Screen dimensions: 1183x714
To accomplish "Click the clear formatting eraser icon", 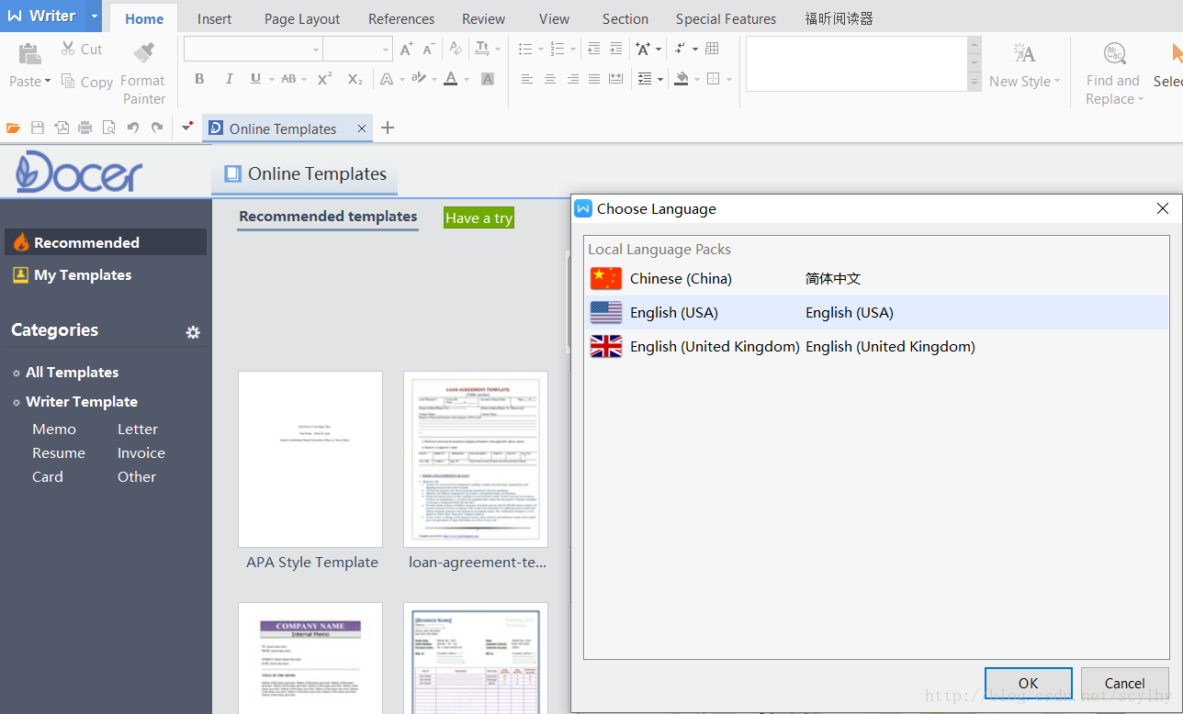I will [x=456, y=49].
